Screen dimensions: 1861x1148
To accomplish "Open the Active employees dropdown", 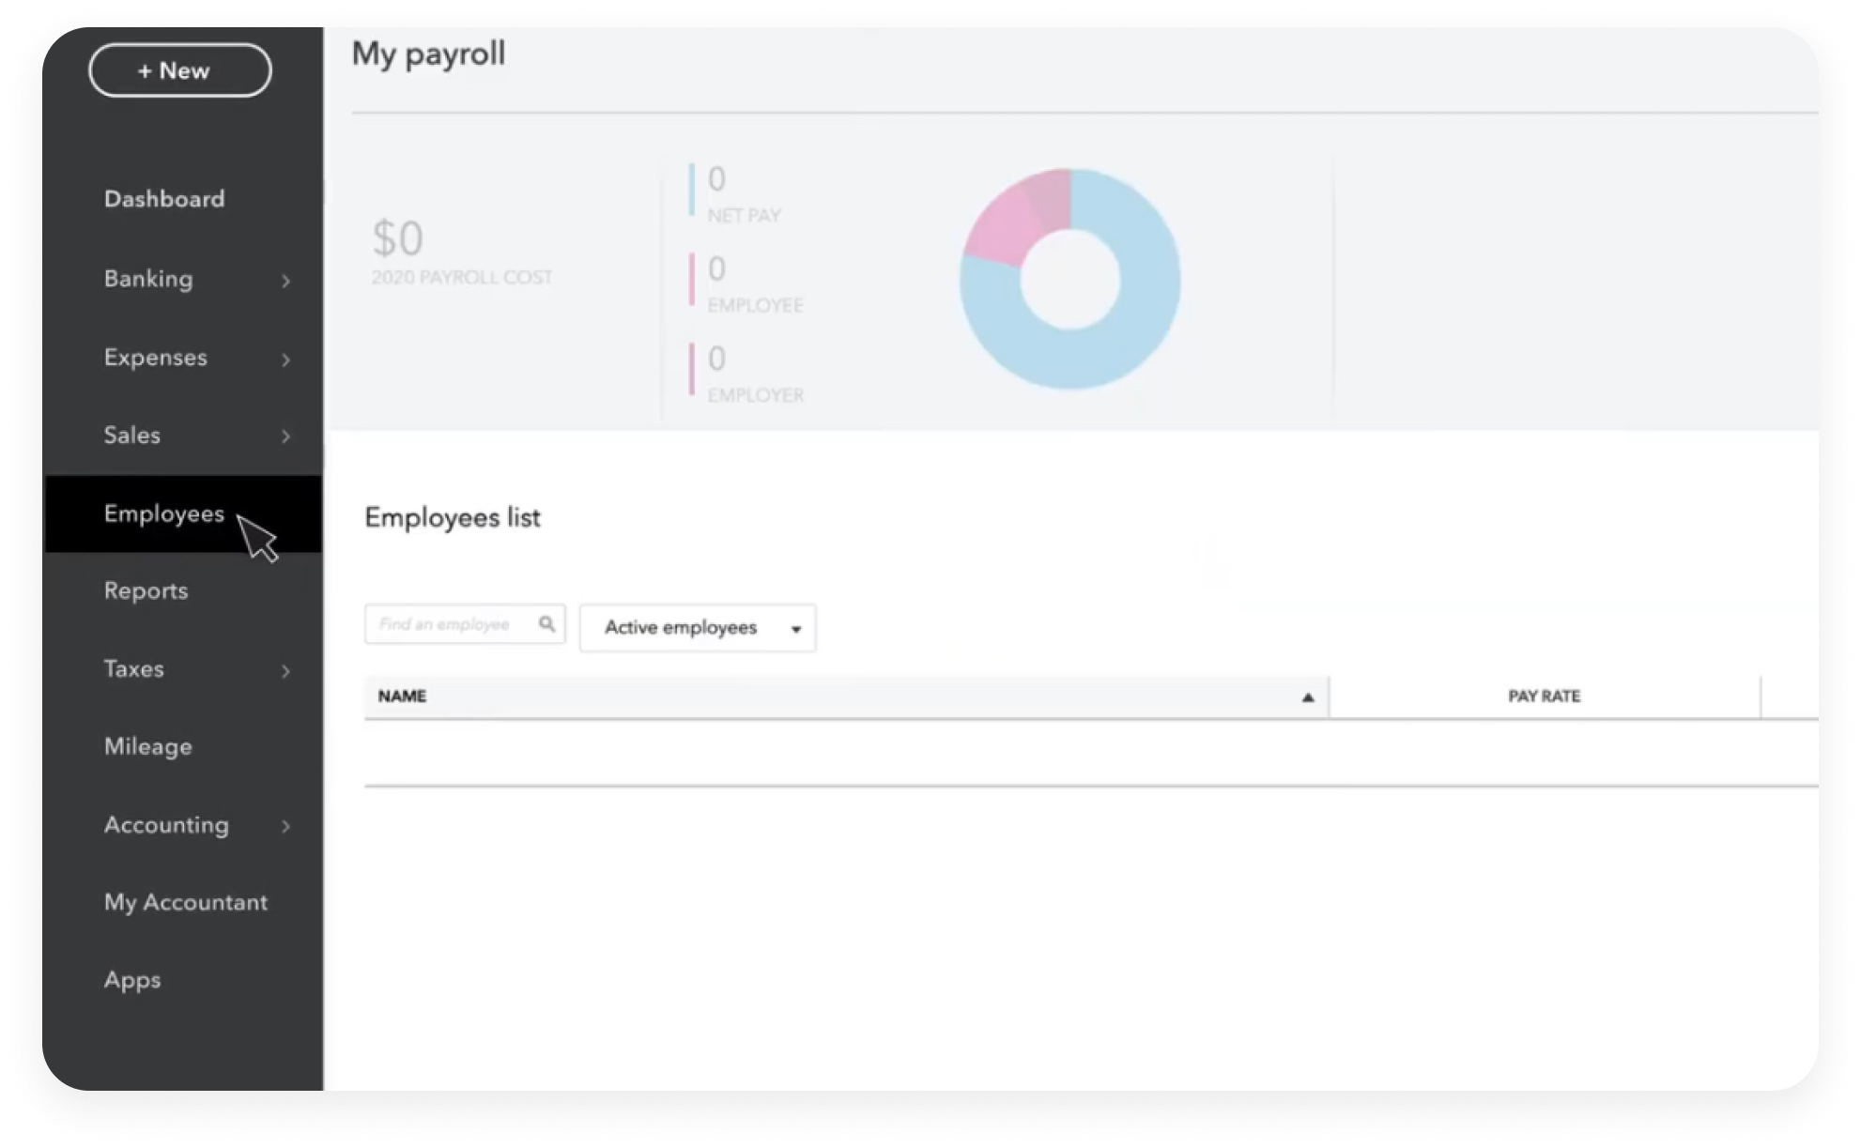I will coord(795,628).
